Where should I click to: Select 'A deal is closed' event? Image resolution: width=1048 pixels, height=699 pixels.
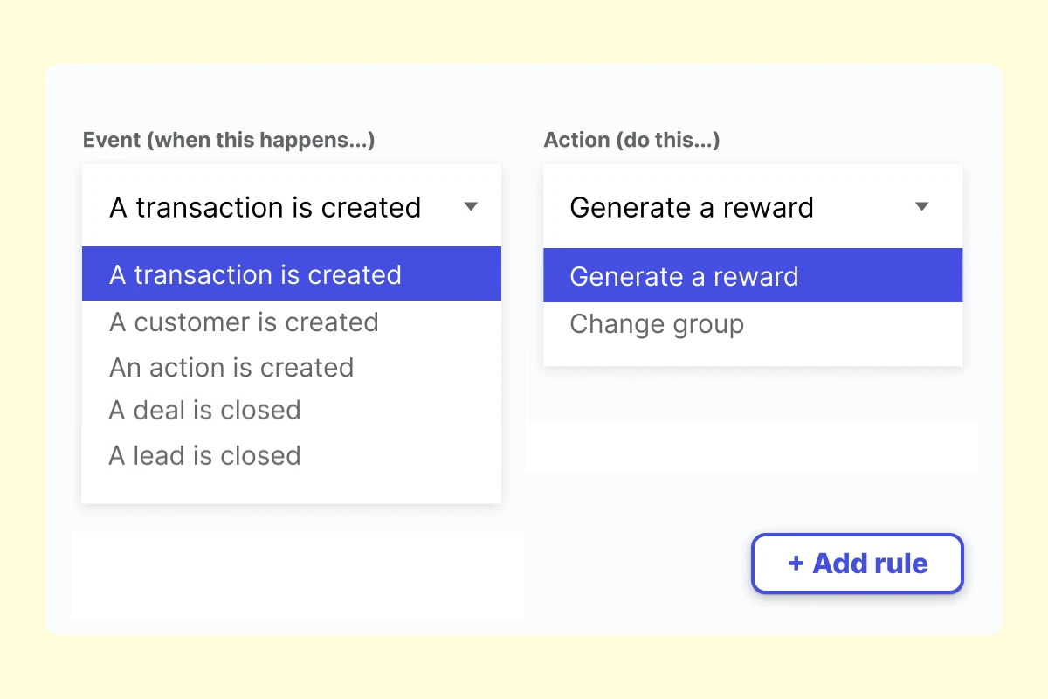(x=204, y=410)
